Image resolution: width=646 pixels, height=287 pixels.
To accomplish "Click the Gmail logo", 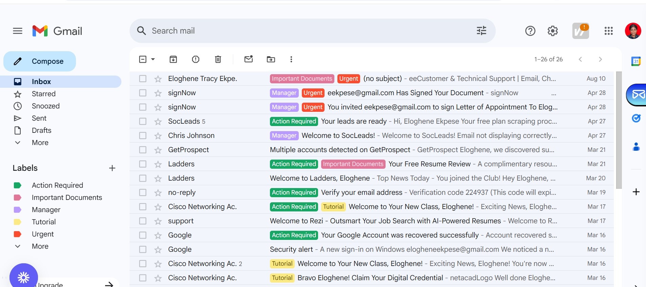I will [x=57, y=31].
